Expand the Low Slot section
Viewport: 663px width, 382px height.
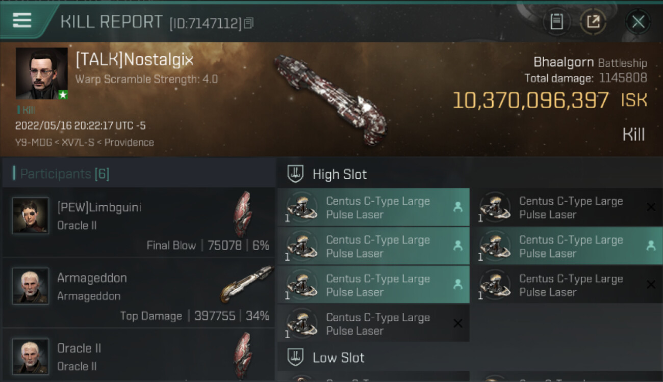pyautogui.click(x=339, y=358)
